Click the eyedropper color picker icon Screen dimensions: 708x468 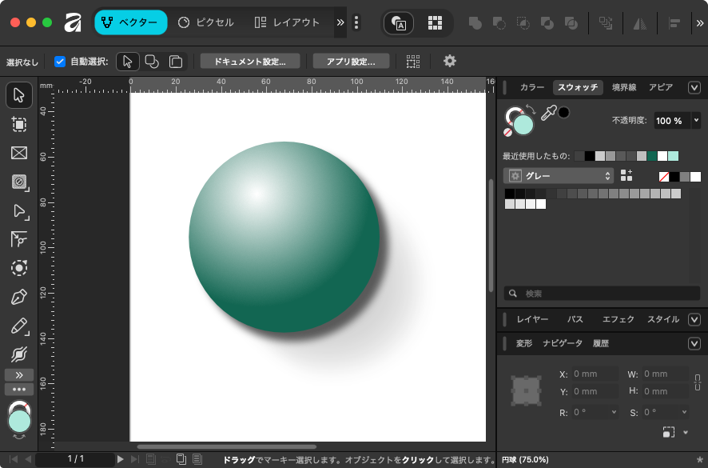[x=548, y=114]
